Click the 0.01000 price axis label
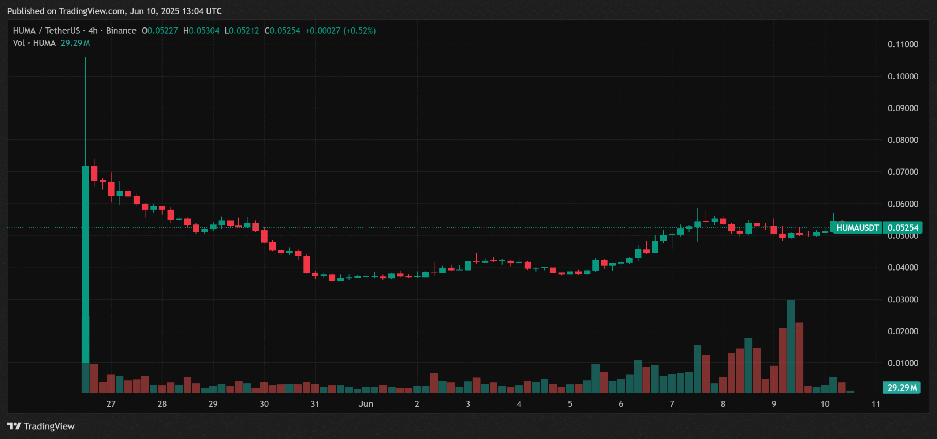Viewport: 937px width, 439px height. coord(903,363)
